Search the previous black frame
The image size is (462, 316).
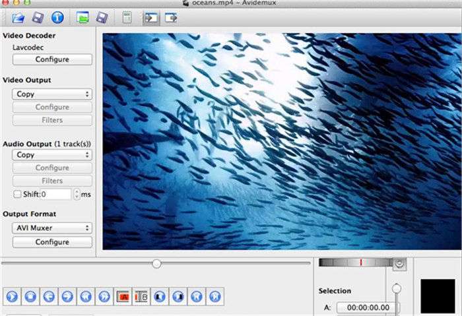(160, 296)
